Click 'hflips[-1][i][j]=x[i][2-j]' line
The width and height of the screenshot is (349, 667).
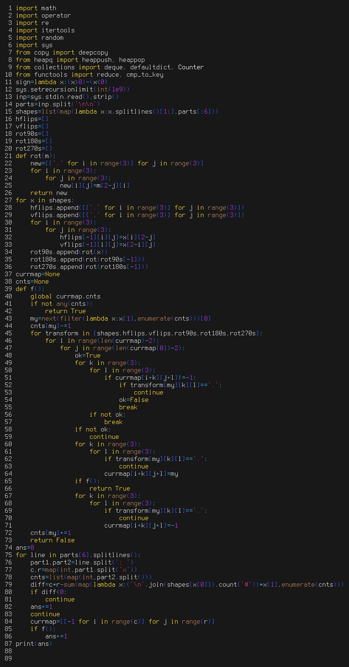point(108,237)
